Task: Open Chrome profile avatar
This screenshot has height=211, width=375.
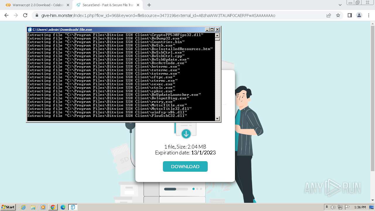Action: [359, 15]
